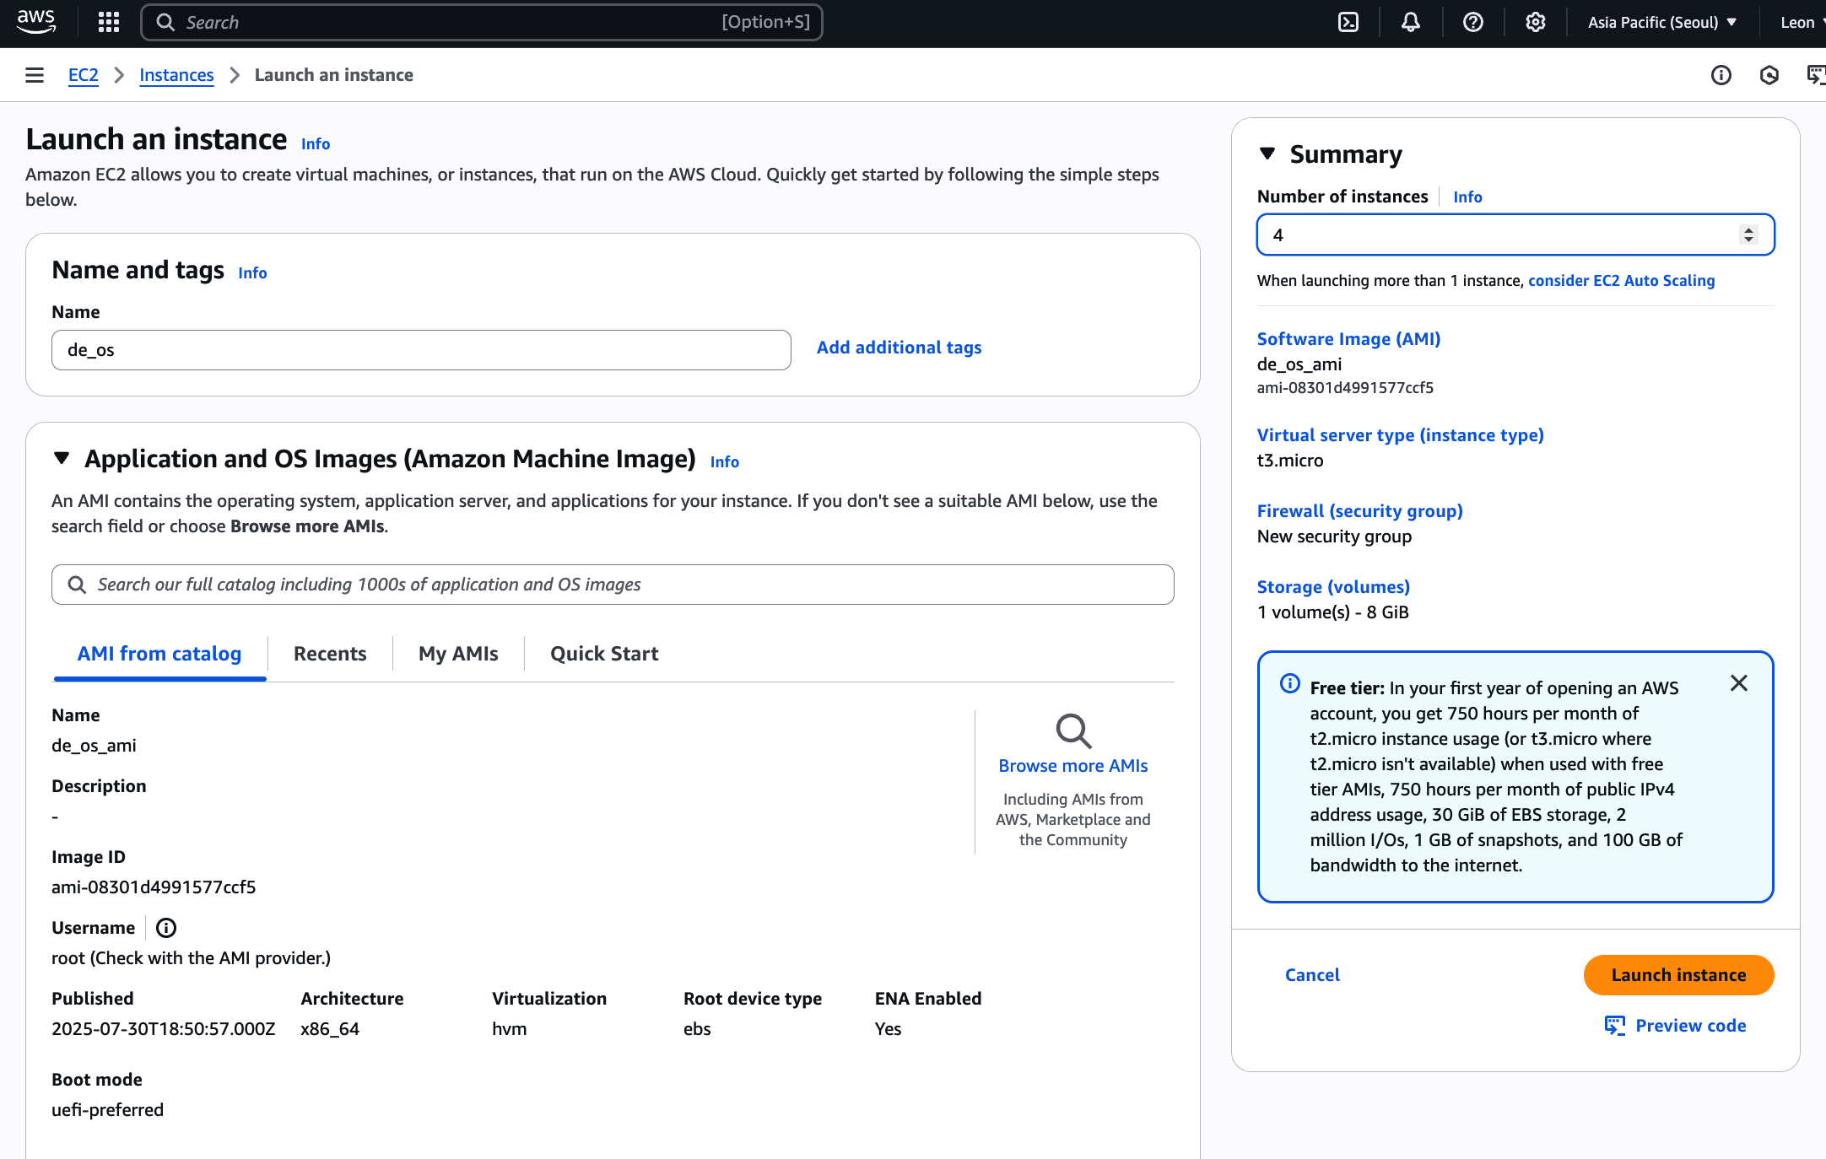Collapse the Application and OS Images section
Screen dimensions: 1826x1159
click(62, 458)
